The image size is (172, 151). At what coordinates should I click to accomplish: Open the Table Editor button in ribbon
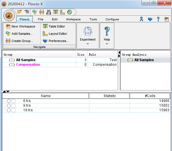click(54, 26)
